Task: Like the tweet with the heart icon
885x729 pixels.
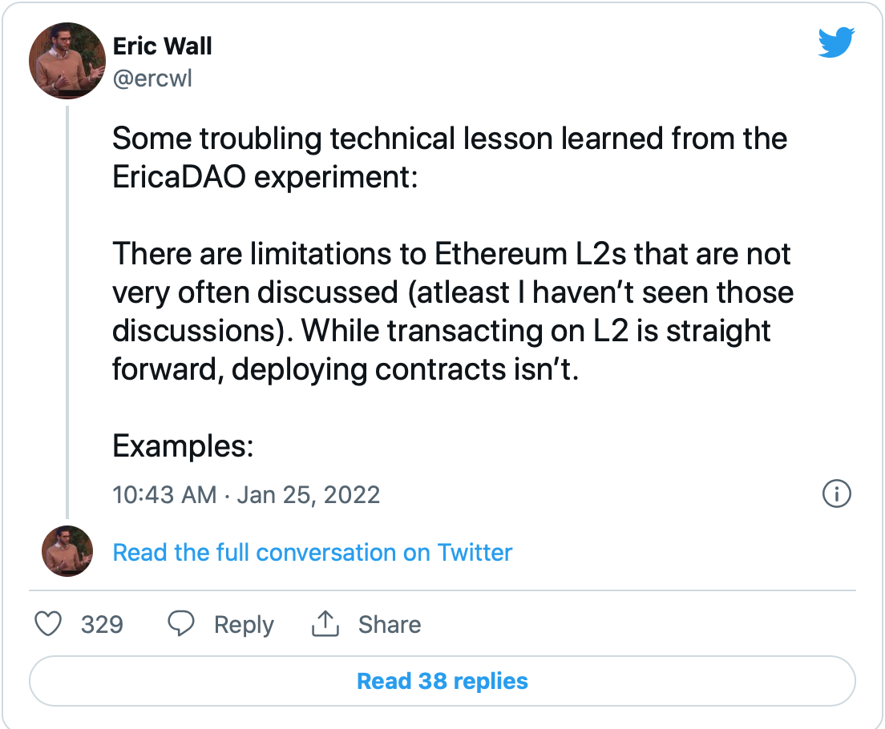Action: tap(48, 624)
